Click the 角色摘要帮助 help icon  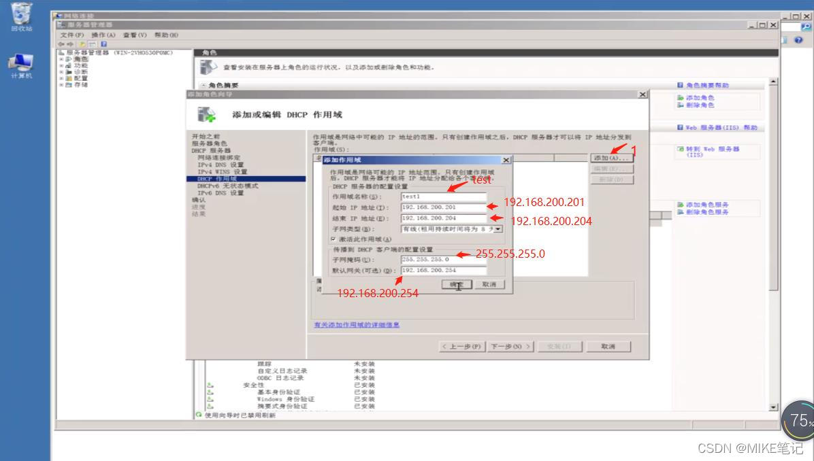pos(680,85)
